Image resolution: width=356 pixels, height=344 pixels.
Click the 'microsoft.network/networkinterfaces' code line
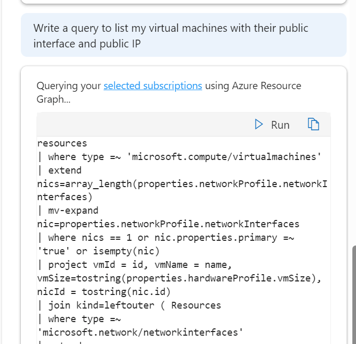point(141,332)
